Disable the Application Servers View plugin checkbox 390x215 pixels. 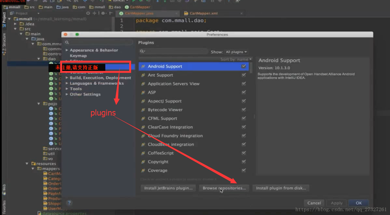click(244, 84)
